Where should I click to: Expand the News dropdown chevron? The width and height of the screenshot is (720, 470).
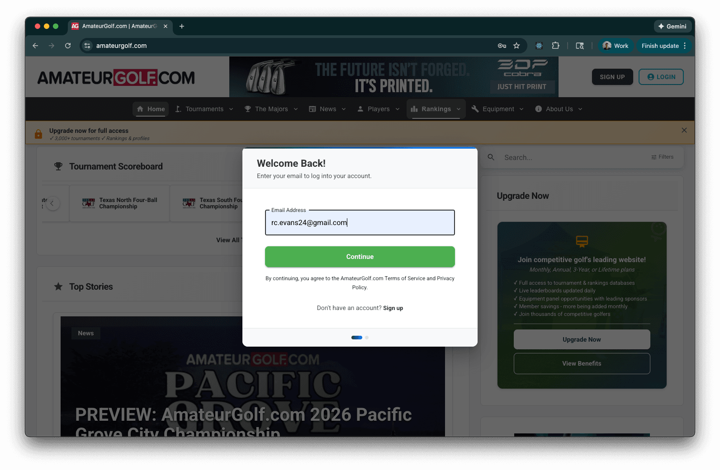(344, 109)
